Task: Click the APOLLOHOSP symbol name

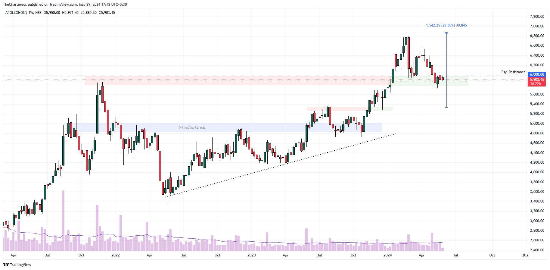Action: coord(16,13)
